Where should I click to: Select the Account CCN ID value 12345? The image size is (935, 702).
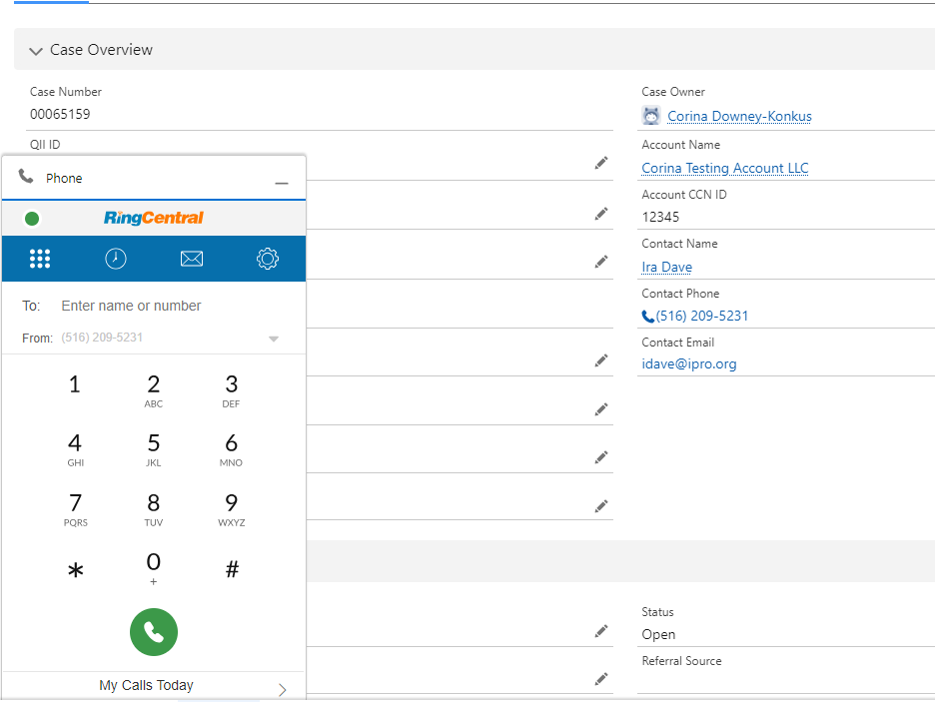tap(660, 217)
